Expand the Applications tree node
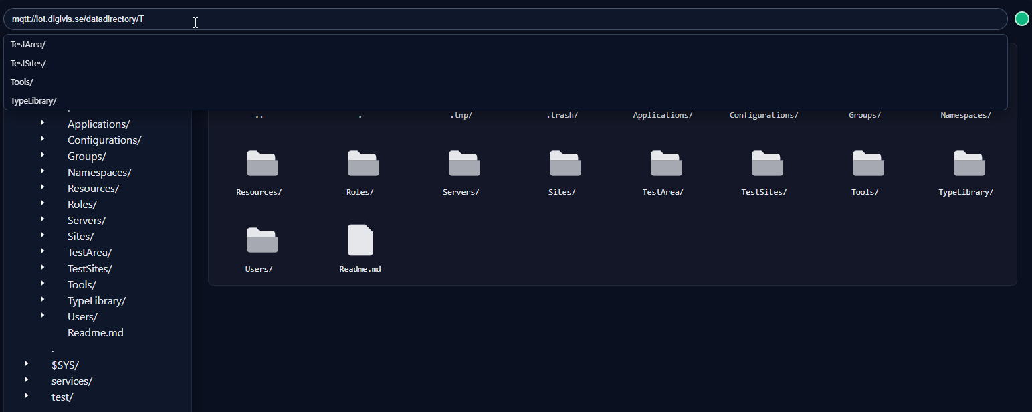Viewport: 1032px width, 412px height. tap(43, 123)
